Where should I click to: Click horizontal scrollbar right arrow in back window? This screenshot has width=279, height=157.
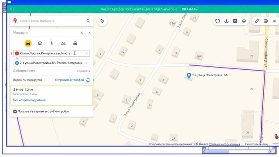point(270,151)
